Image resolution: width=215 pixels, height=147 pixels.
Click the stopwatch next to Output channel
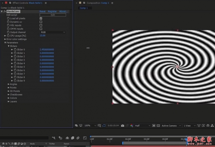8,32
